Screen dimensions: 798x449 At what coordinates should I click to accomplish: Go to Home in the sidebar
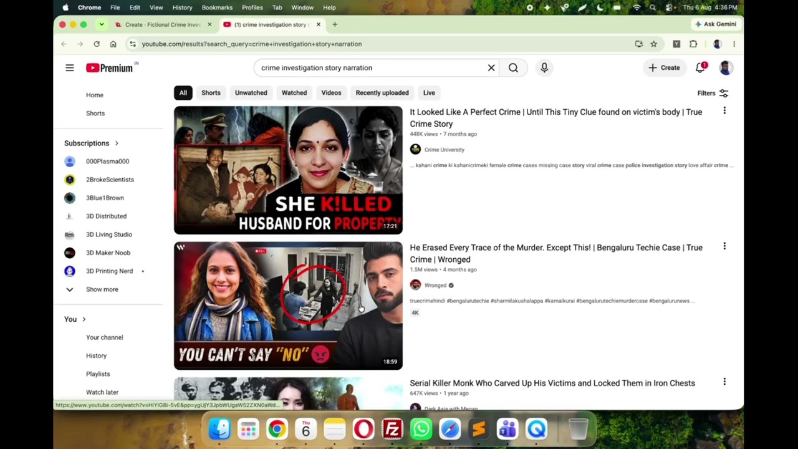[95, 95]
